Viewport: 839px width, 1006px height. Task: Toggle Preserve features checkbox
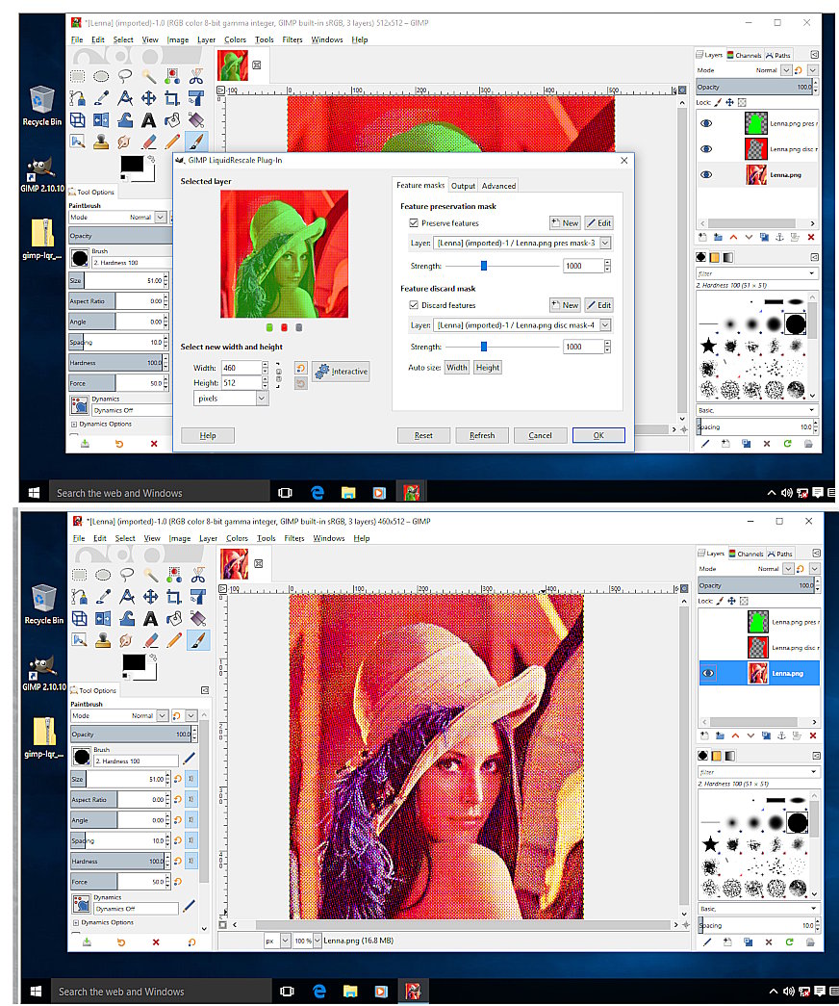pyautogui.click(x=414, y=222)
